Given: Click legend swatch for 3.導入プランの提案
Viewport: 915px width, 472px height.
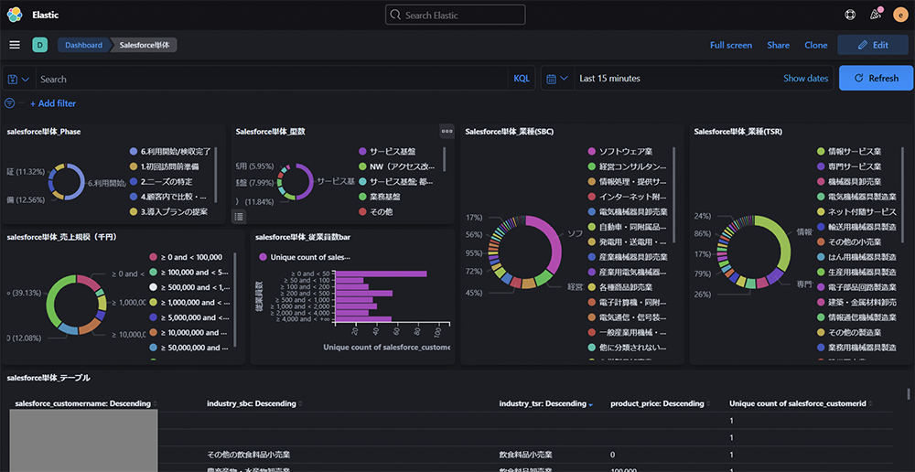Looking at the screenshot, I should 134,212.
